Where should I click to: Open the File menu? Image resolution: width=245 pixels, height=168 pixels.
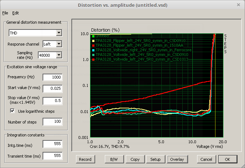tap(5, 13)
